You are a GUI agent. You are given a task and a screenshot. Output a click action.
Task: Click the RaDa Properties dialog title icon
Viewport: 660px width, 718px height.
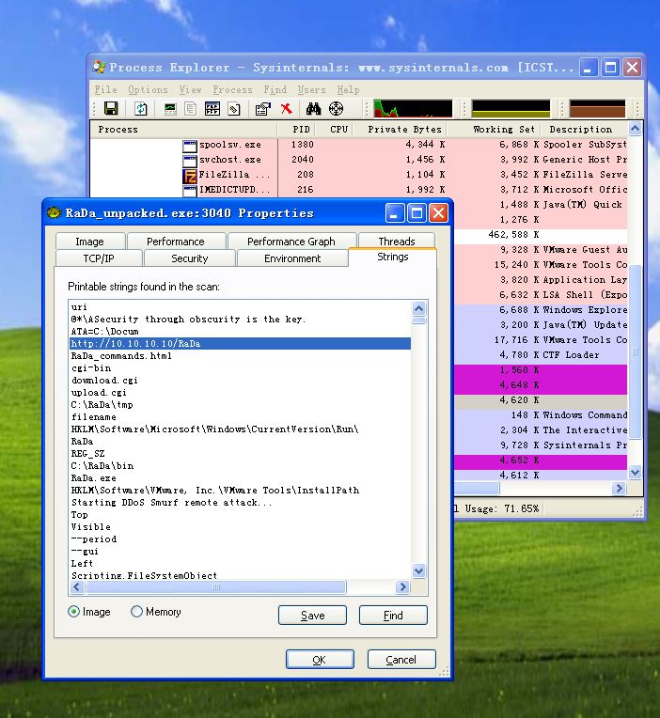pos(54,212)
